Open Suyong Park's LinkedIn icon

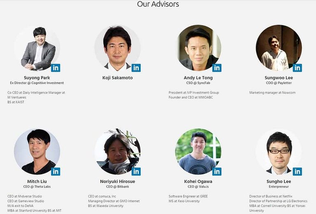click(56, 68)
